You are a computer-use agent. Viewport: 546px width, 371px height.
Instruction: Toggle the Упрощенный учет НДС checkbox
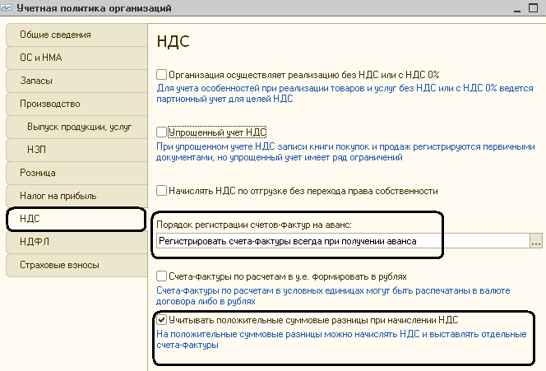coord(161,132)
